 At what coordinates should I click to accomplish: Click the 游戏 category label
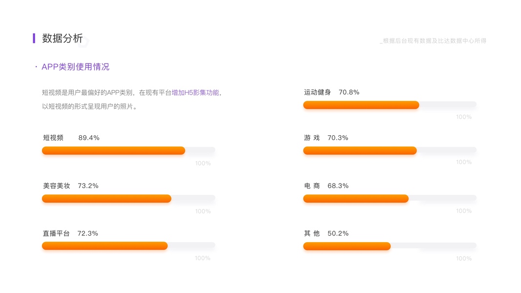pos(312,138)
